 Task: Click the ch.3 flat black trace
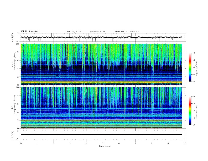(101, 135)
